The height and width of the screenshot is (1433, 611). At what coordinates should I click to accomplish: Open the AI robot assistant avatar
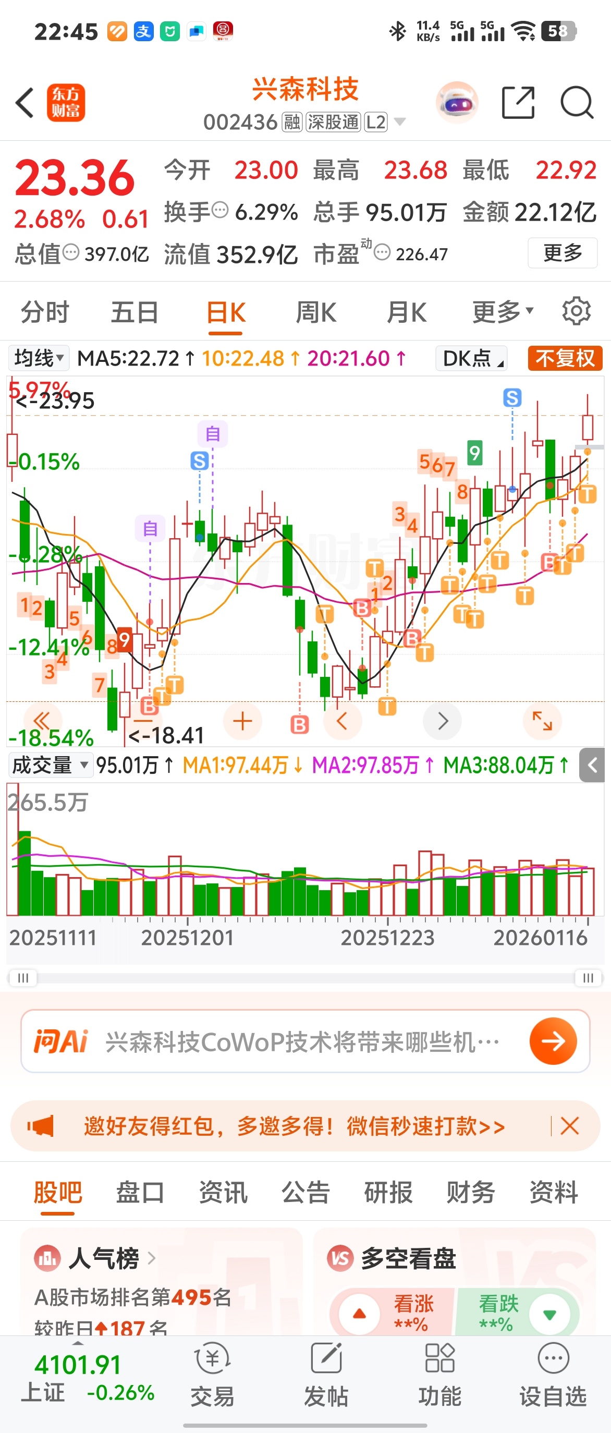[457, 102]
